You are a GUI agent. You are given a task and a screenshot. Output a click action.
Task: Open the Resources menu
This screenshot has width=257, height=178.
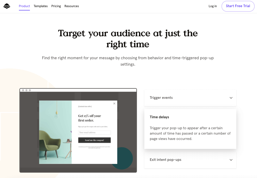tap(72, 6)
